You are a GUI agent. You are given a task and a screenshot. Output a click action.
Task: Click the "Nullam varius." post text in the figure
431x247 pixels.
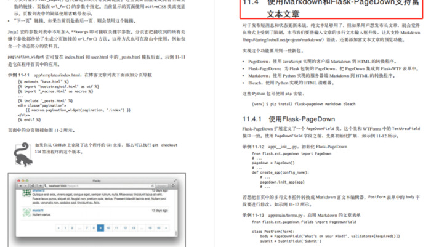click(x=41, y=214)
